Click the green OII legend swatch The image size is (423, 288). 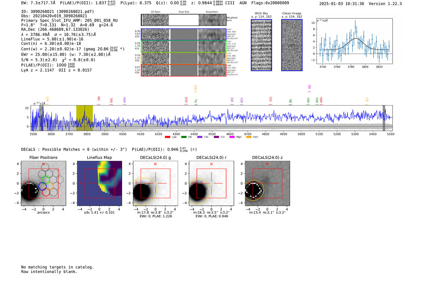[x=184, y=137]
